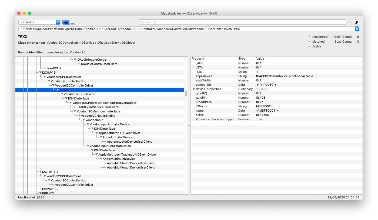Image resolution: width=378 pixels, height=220 pixels.
Task: Select VoodooInputActuatorDevice in the tree
Action: [x=109, y=124]
